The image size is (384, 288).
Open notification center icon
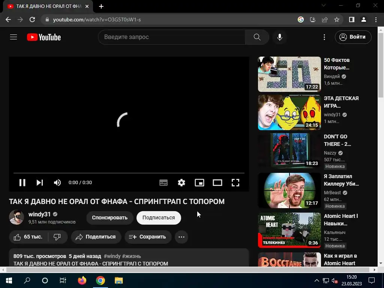pos(372,280)
